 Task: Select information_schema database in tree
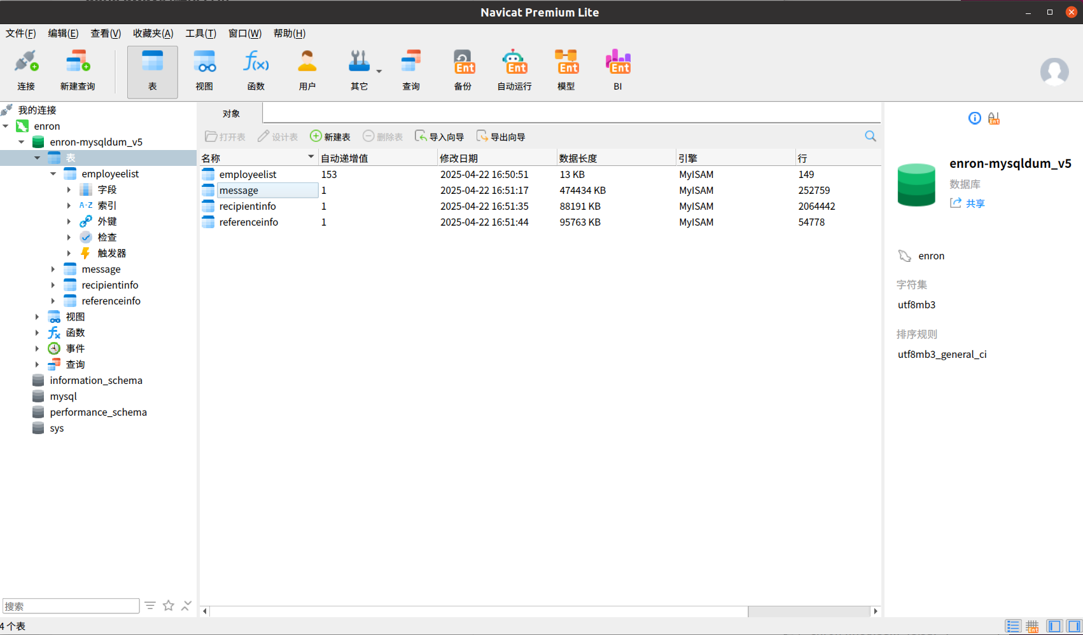(x=96, y=380)
